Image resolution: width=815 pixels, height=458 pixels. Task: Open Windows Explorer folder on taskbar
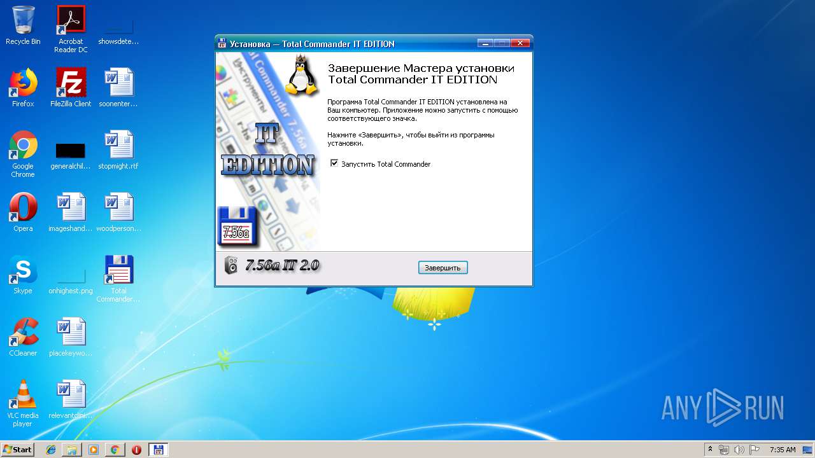pos(72,450)
